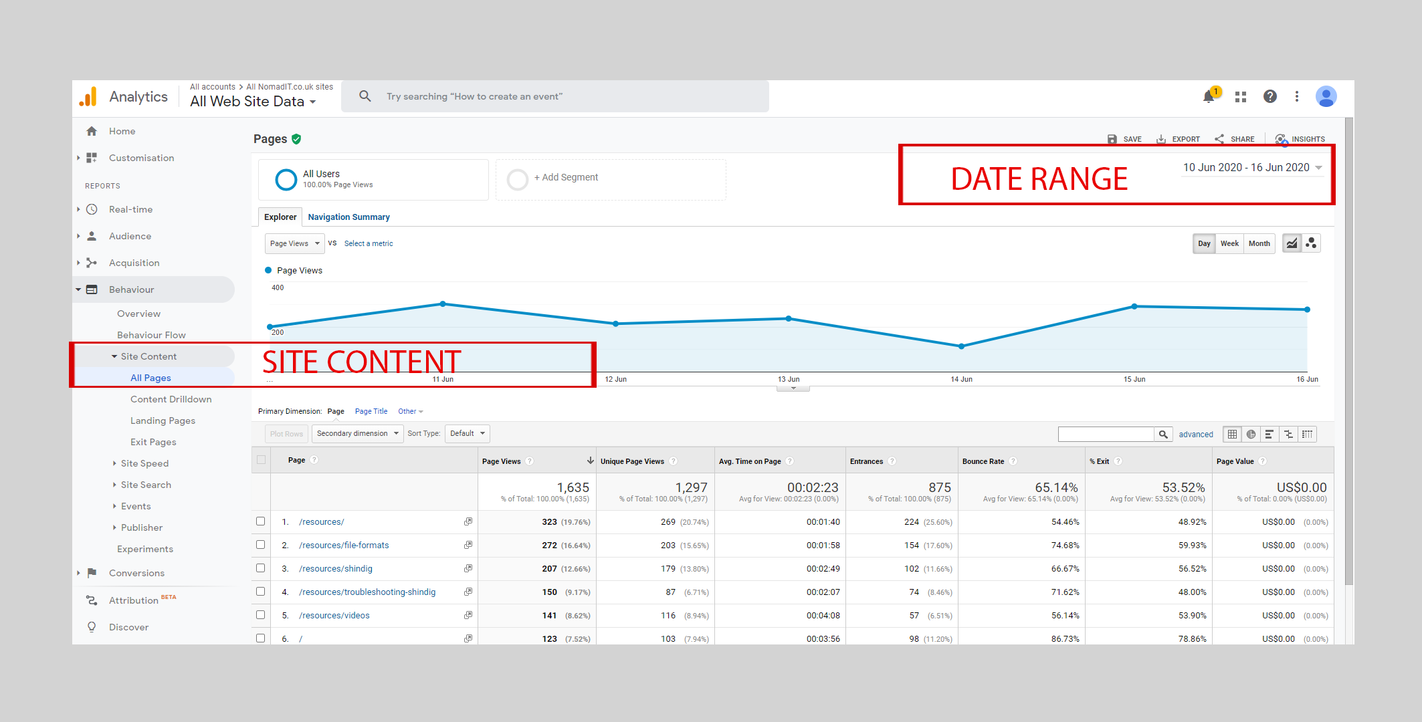Click the 14 Jun data point on chart
1422x722 pixels.
pos(961,346)
